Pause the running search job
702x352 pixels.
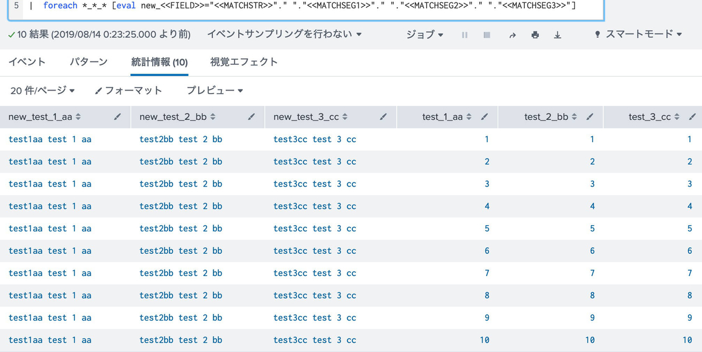[464, 34]
